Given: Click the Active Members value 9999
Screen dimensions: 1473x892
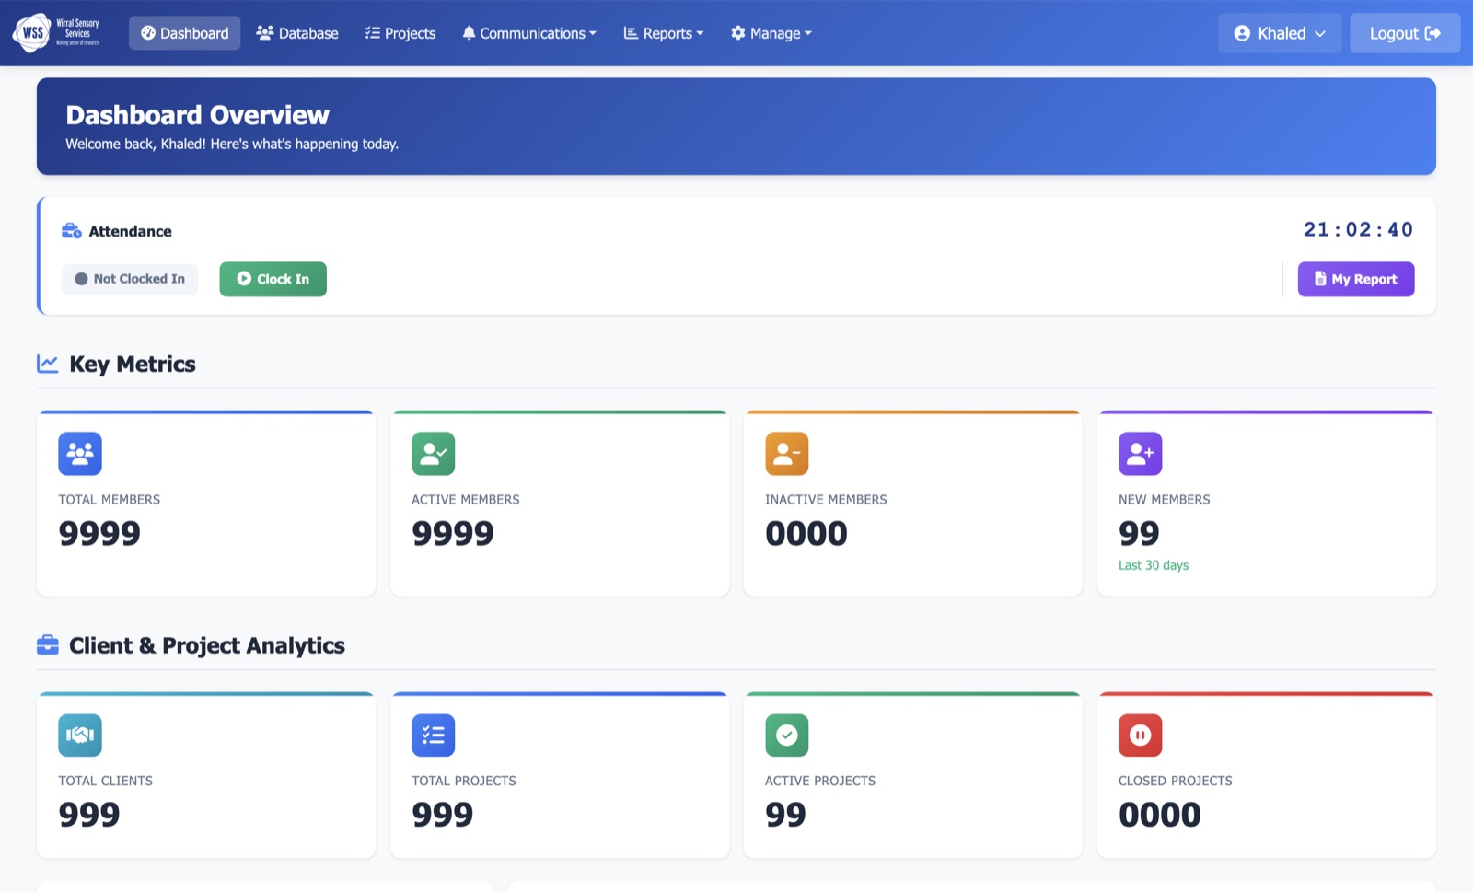Looking at the screenshot, I should tap(453, 534).
